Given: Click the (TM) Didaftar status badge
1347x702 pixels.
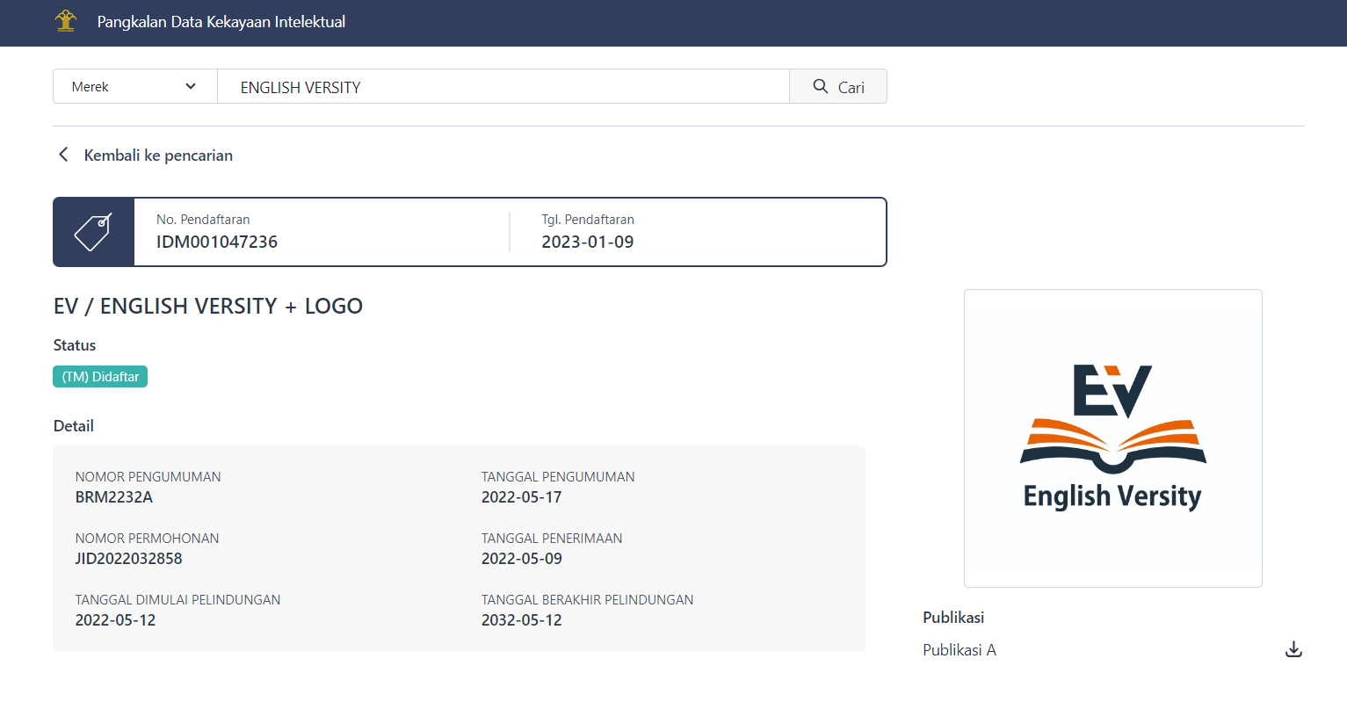Looking at the screenshot, I should (x=100, y=377).
